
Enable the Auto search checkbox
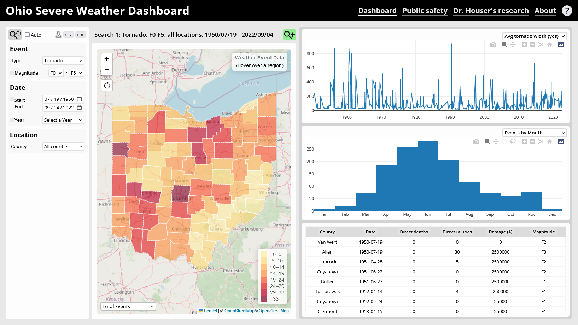(x=27, y=35)
